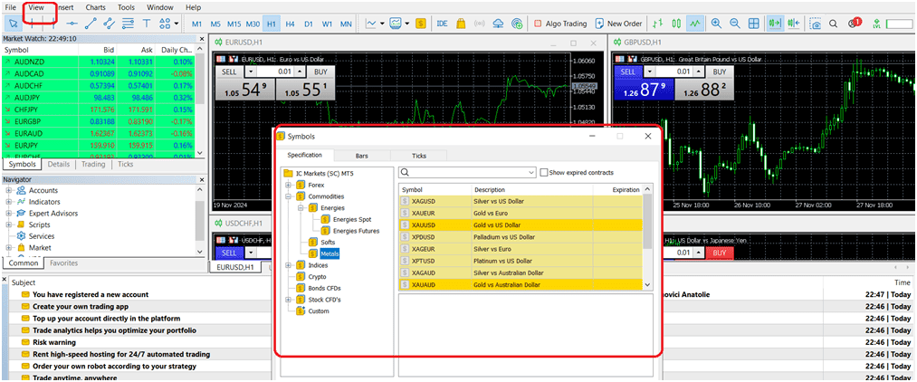Select the text label tool
This screenshot has width=917, height=382.
point(147,24)
